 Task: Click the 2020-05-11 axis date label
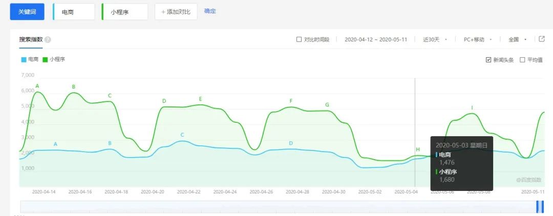pyautogui.click(x=533, y=192)
